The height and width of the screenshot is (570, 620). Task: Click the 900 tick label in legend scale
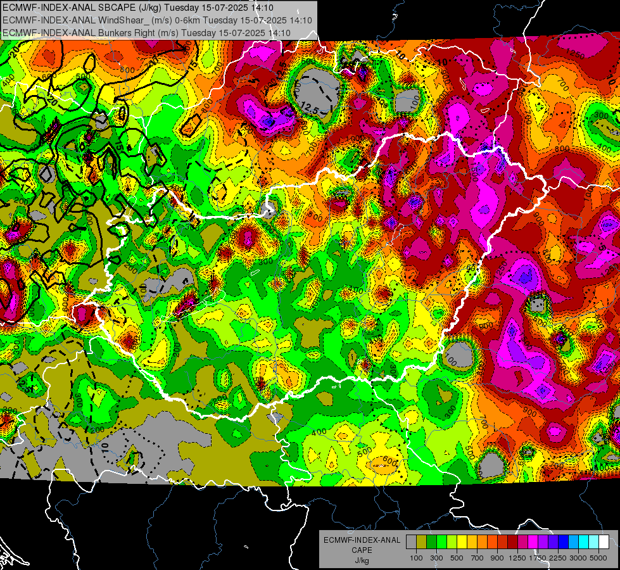tap(497, 558)
